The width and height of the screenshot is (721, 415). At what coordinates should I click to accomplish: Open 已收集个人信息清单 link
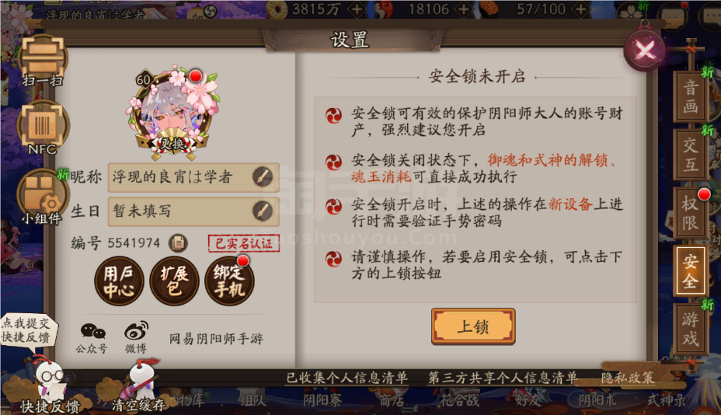(x=347, y=378)
